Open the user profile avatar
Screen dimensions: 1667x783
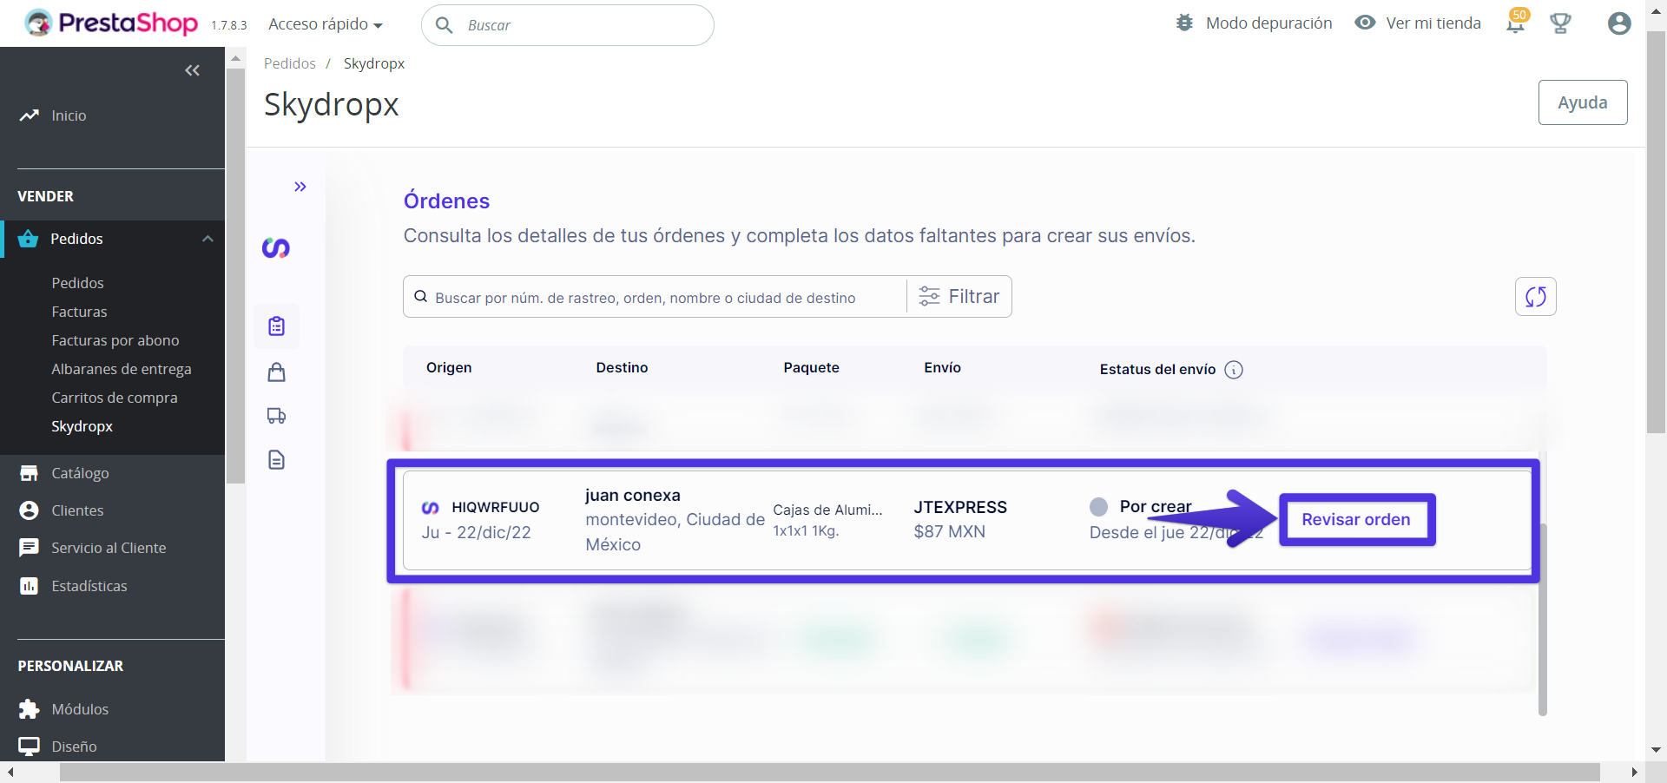tap(1618, 23)
